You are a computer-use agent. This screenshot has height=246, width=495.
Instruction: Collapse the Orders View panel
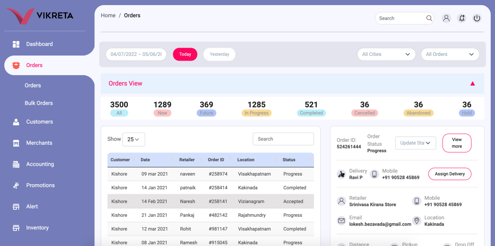(472, 83)
